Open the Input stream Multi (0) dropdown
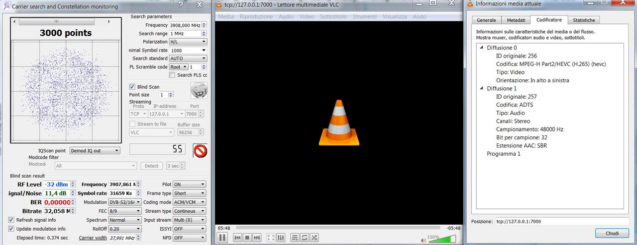The width and height of the screenshot is (637, 245). [189, 220]
